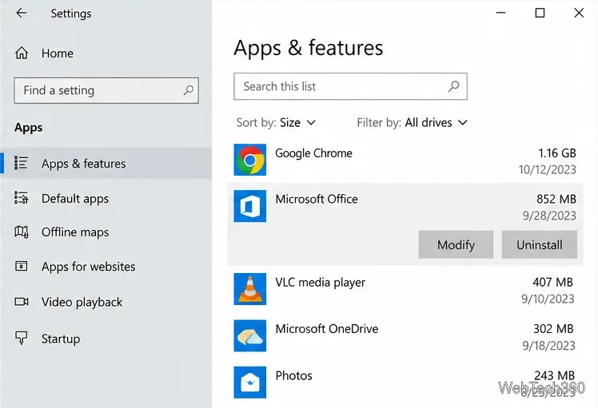Click the VLC media player cone icon
The width and height of the screenshot is (598, 408).
pos(249,289)
